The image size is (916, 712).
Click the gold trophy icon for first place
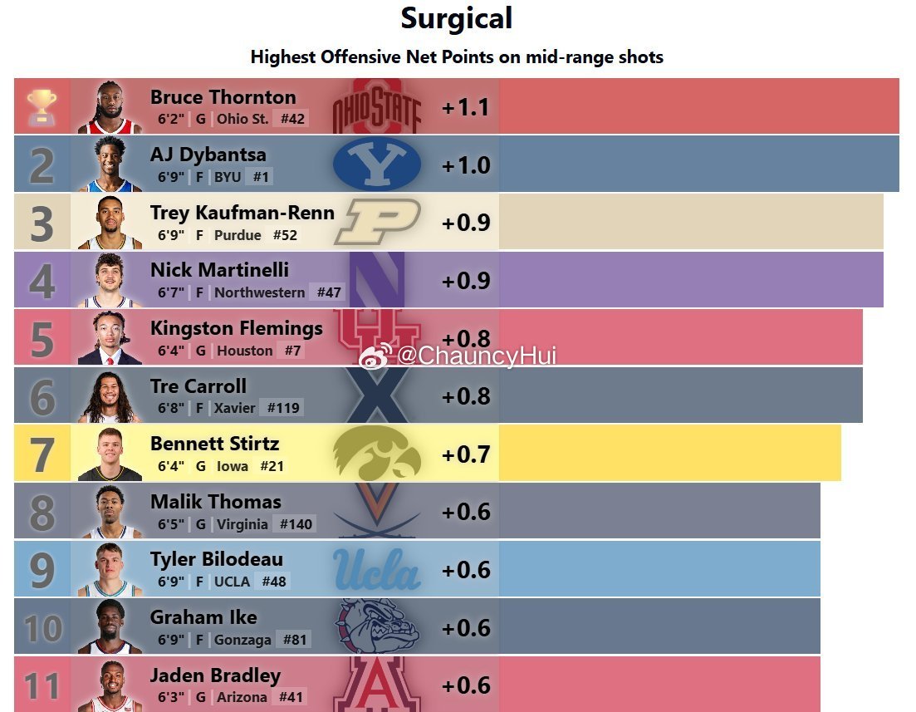(42, 106)
